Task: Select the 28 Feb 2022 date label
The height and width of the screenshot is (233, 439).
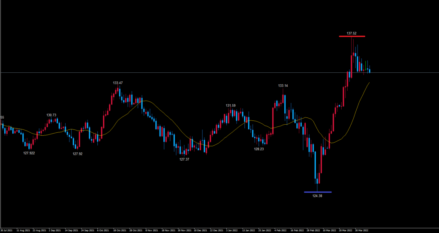Action: [313, 230]
